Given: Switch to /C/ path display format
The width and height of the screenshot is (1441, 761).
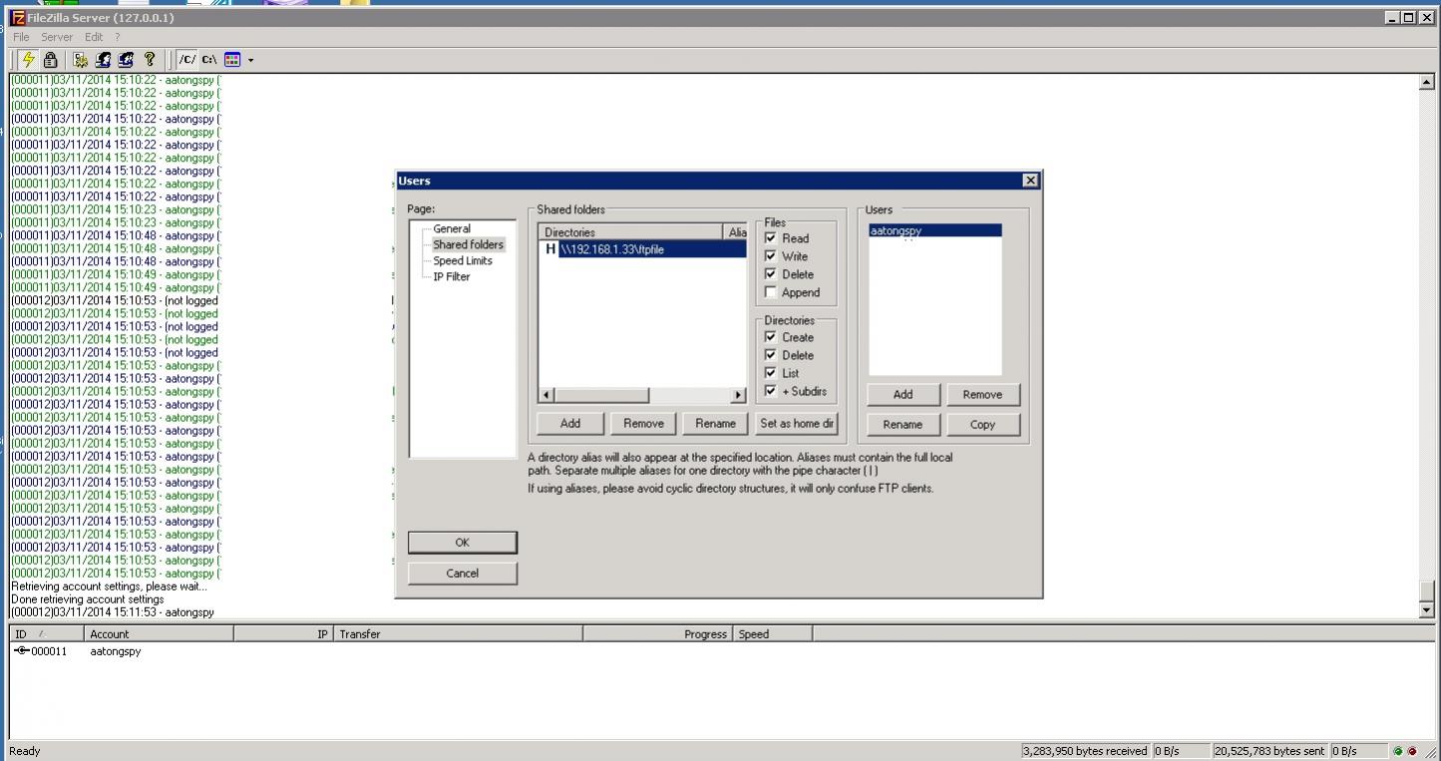Looking at the screenshot, I should click(187, 60).
